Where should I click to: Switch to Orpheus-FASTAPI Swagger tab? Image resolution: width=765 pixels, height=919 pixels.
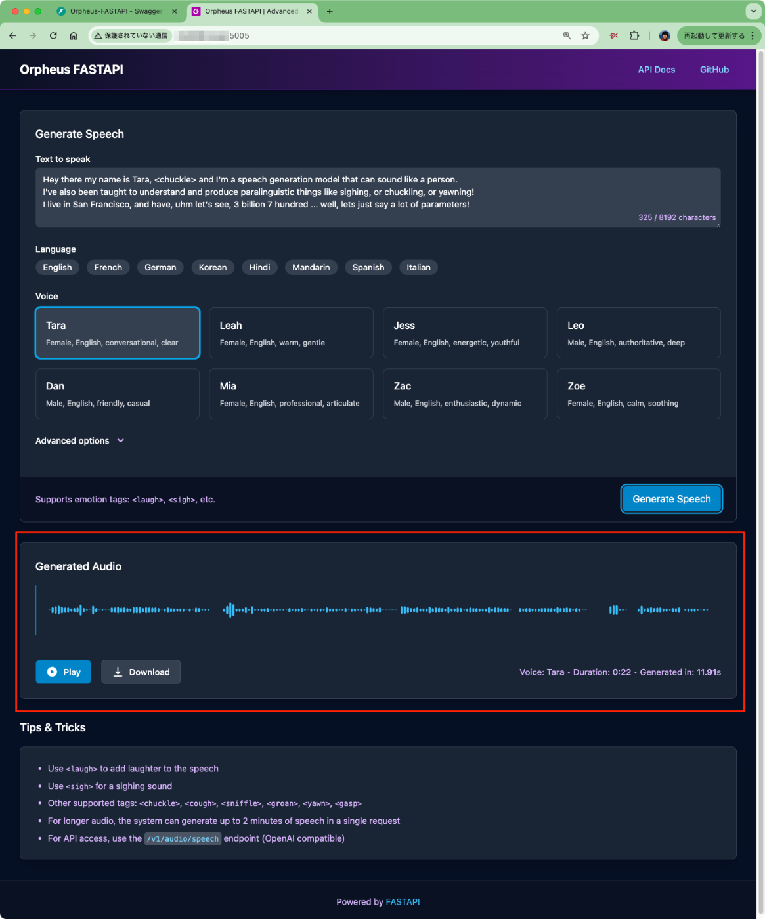click(x=116, y=11)
